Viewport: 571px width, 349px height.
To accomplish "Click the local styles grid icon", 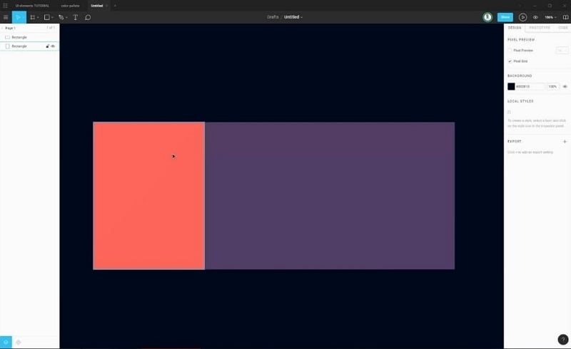I will pos(509,112).
